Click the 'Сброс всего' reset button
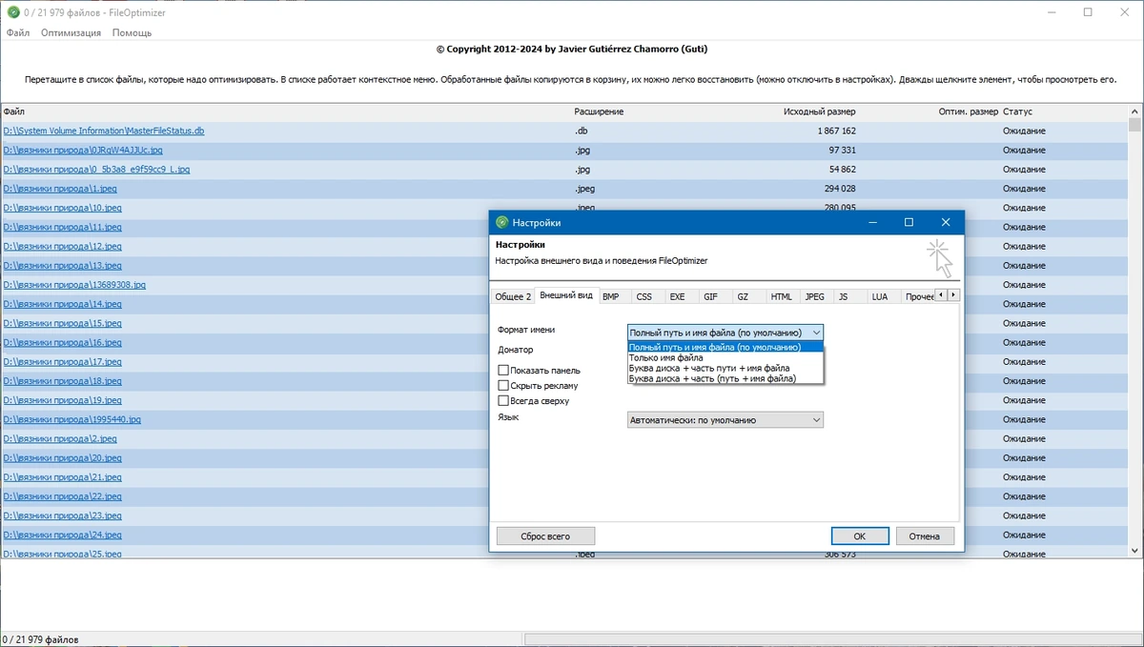Image resolution: width=1144 pixels, height=647 pixels. point(545,536)
